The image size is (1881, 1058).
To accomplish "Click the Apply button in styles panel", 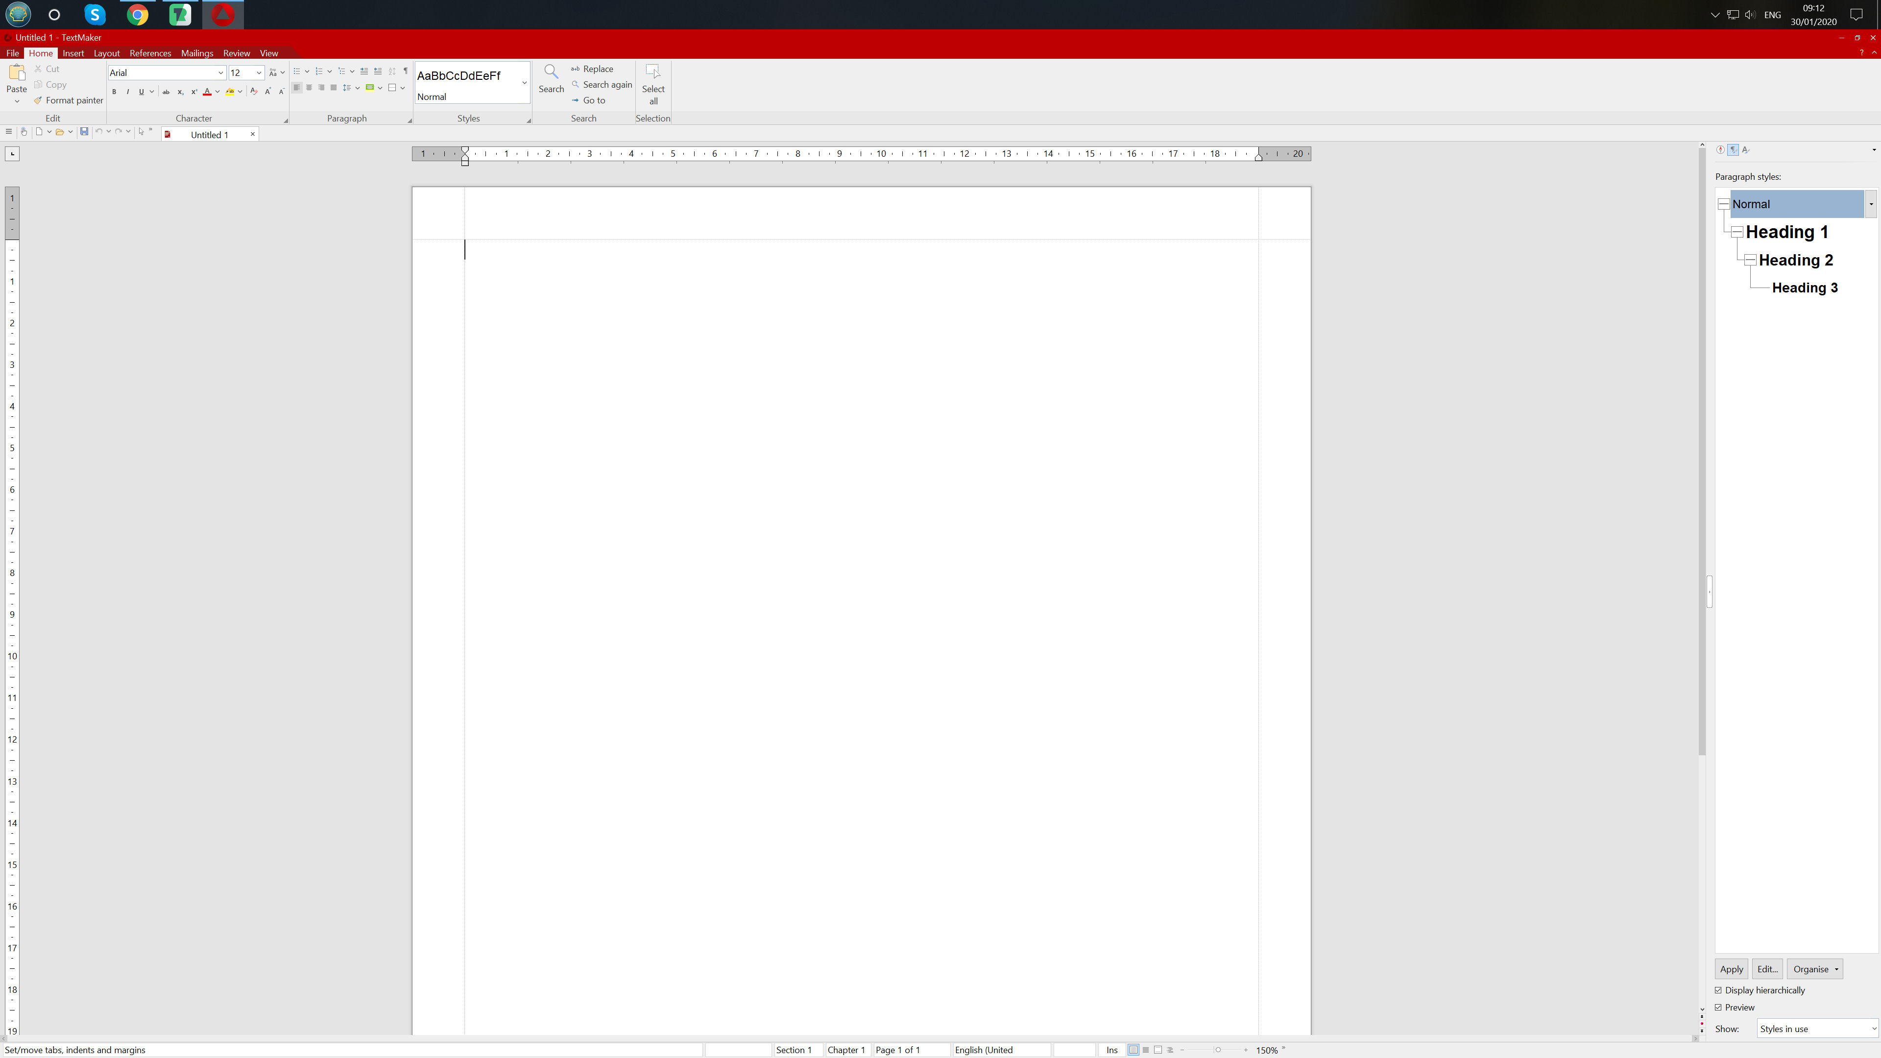I will pyautogui.click(x=1731, y=969).
